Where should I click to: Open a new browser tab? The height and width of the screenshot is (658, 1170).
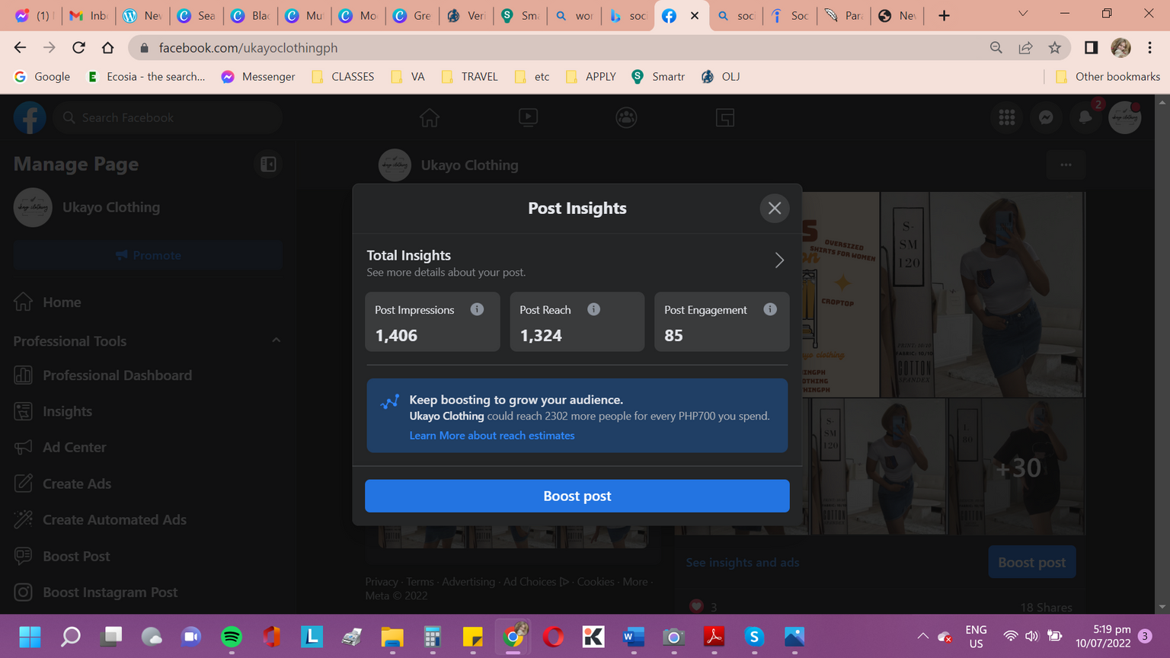tap(944, 15)
